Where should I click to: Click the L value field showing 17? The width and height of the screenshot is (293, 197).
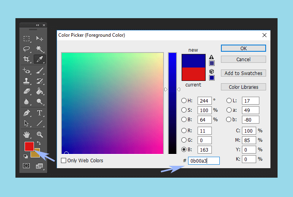tap(250, 101)
